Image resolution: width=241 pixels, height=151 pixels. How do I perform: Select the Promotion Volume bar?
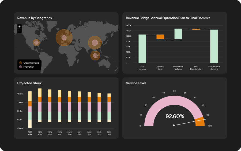tap(178, 34)
